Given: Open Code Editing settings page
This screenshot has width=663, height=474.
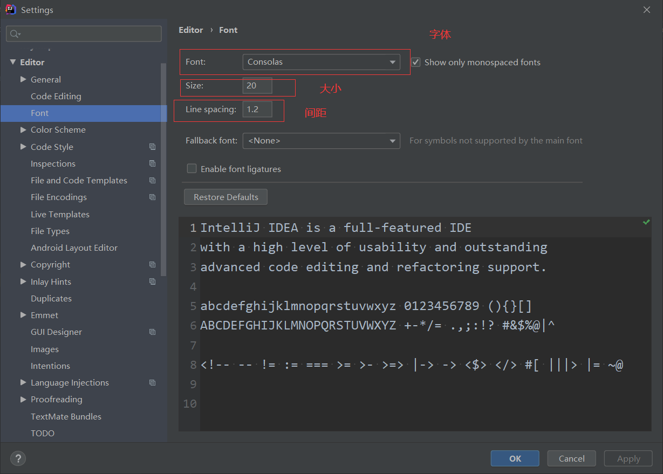Looking at the screenshot, I should point(56,96).
